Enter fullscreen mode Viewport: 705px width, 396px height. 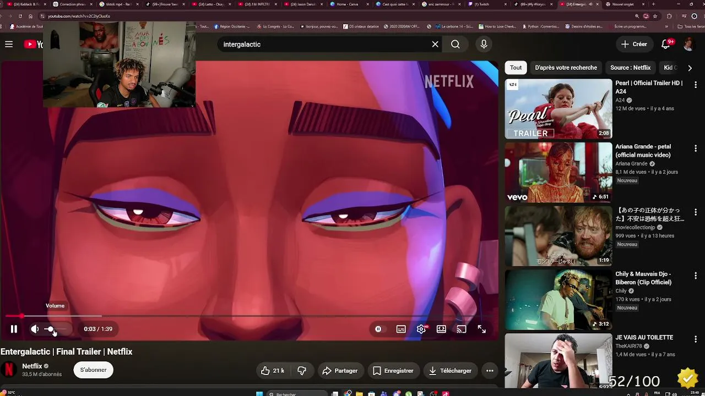click(x=481, y=329)
